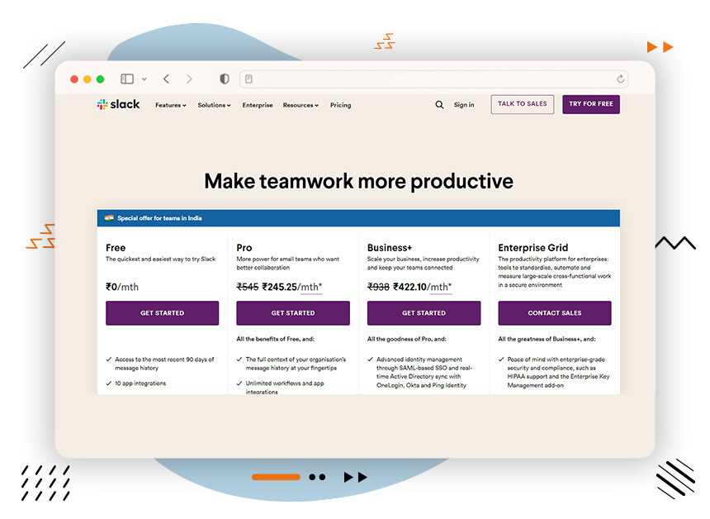Select the Pricing menu item
The height and width of the screenshot is (519, 710).
coord(340,105)
